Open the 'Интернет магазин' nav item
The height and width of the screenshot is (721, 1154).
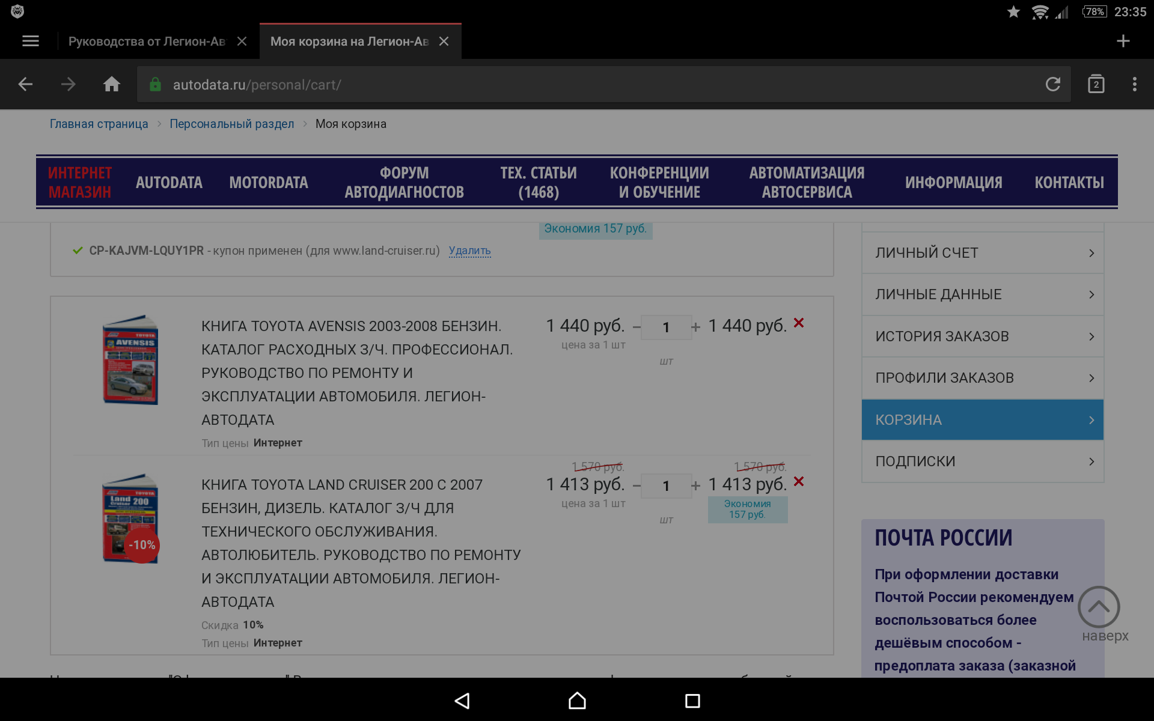coord(80,182)
